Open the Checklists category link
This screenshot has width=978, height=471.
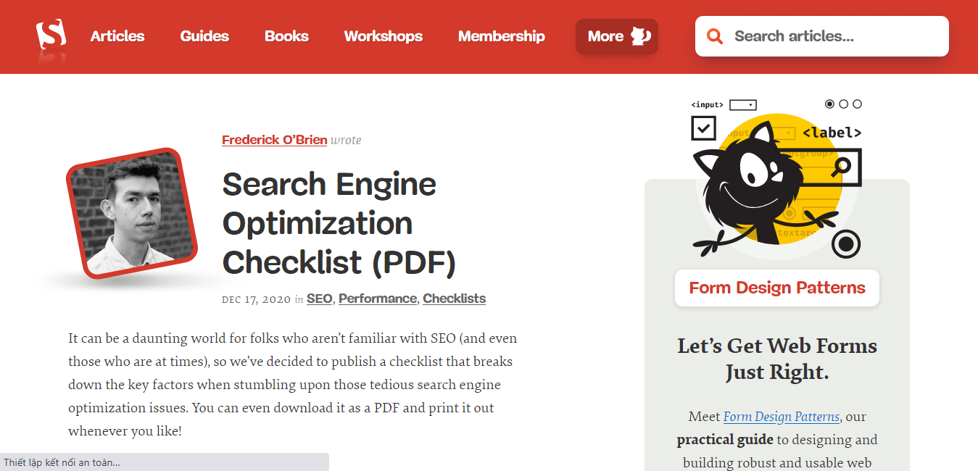(x=454, y=299)
